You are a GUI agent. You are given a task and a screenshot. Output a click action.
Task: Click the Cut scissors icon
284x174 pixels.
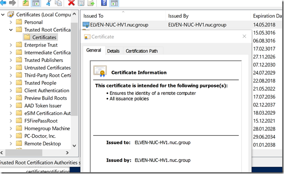point(49,3)
